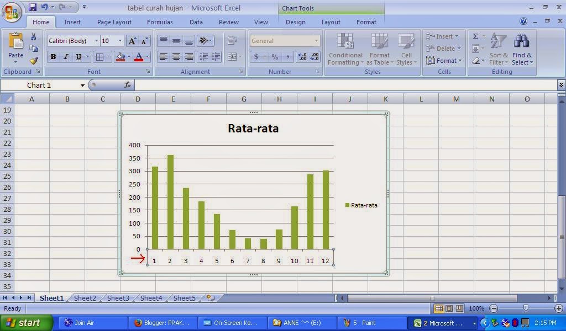Open the On-Screen Keyboard taskbar item
This screenshot has height=331, width=566.
232,323
